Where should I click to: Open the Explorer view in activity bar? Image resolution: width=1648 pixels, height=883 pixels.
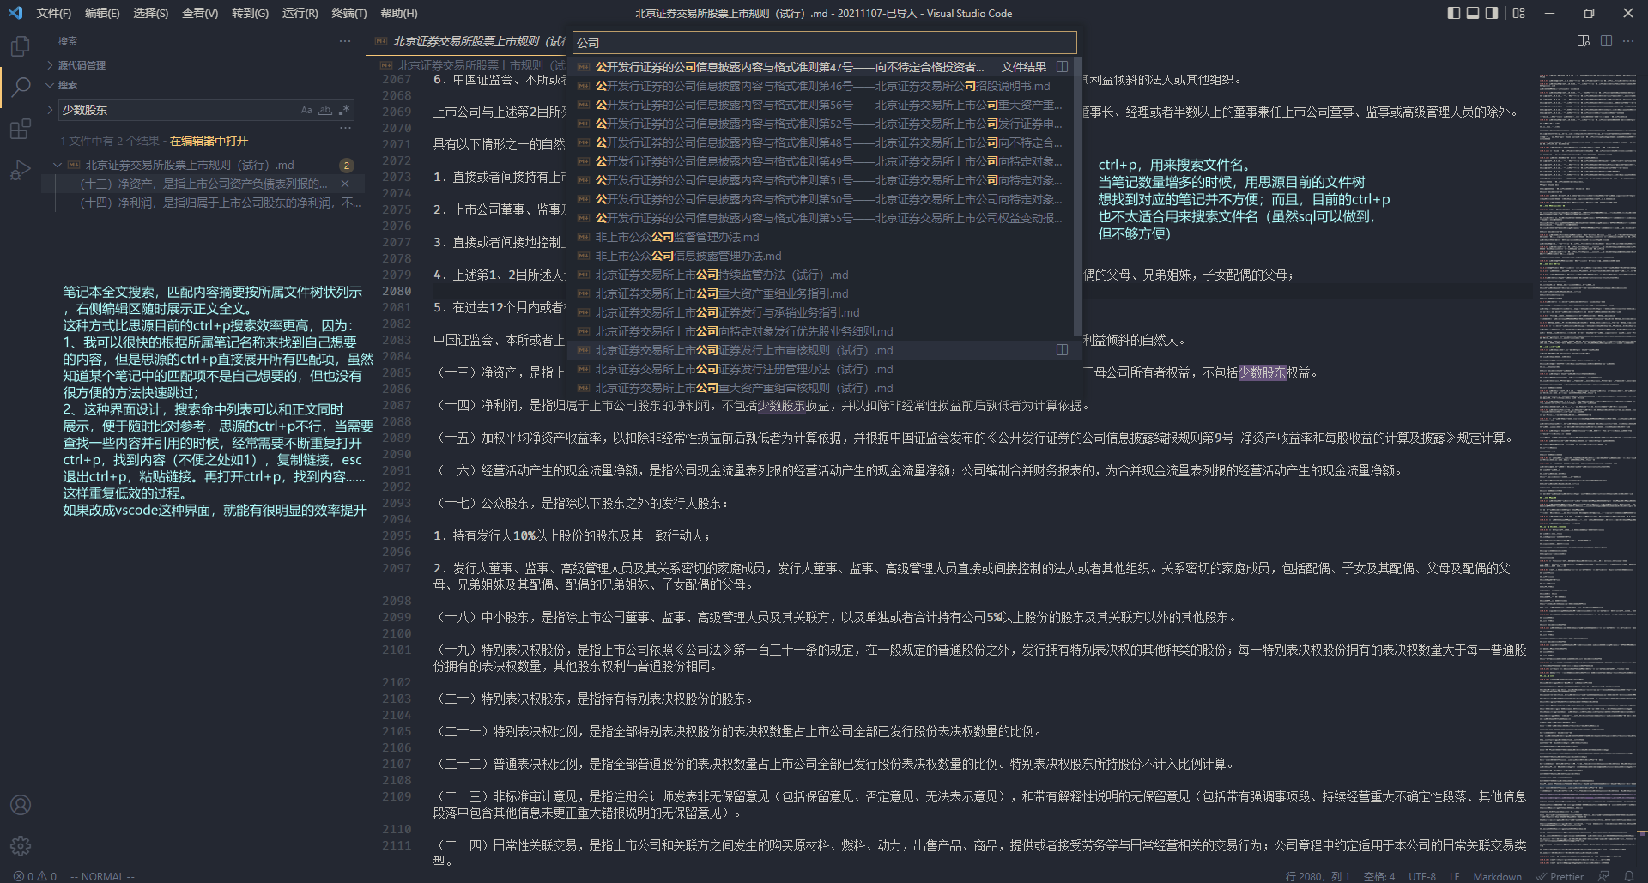(21, 45)
